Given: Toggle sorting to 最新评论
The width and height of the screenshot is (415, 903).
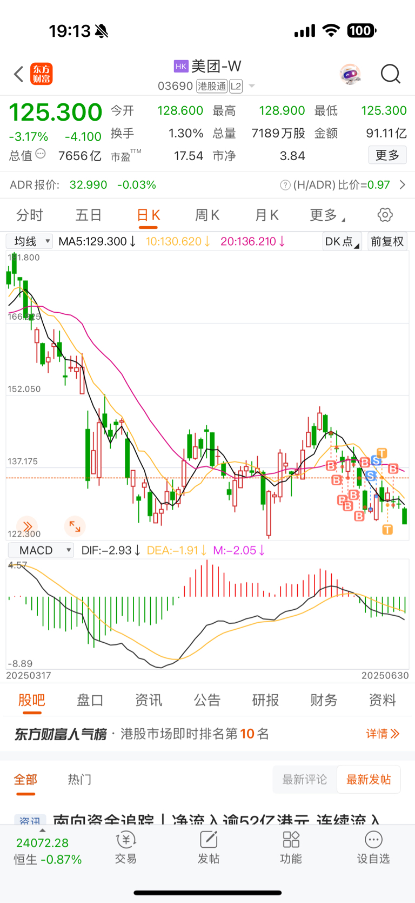Looking at the screenshot, I should click(304, 780).
